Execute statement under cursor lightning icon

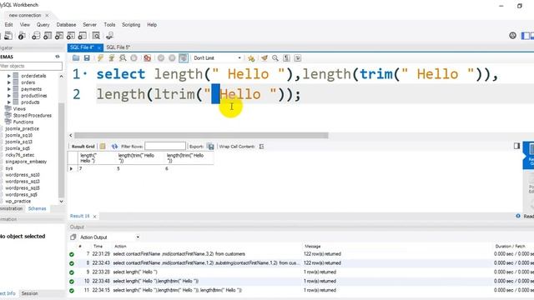(111, 58)
